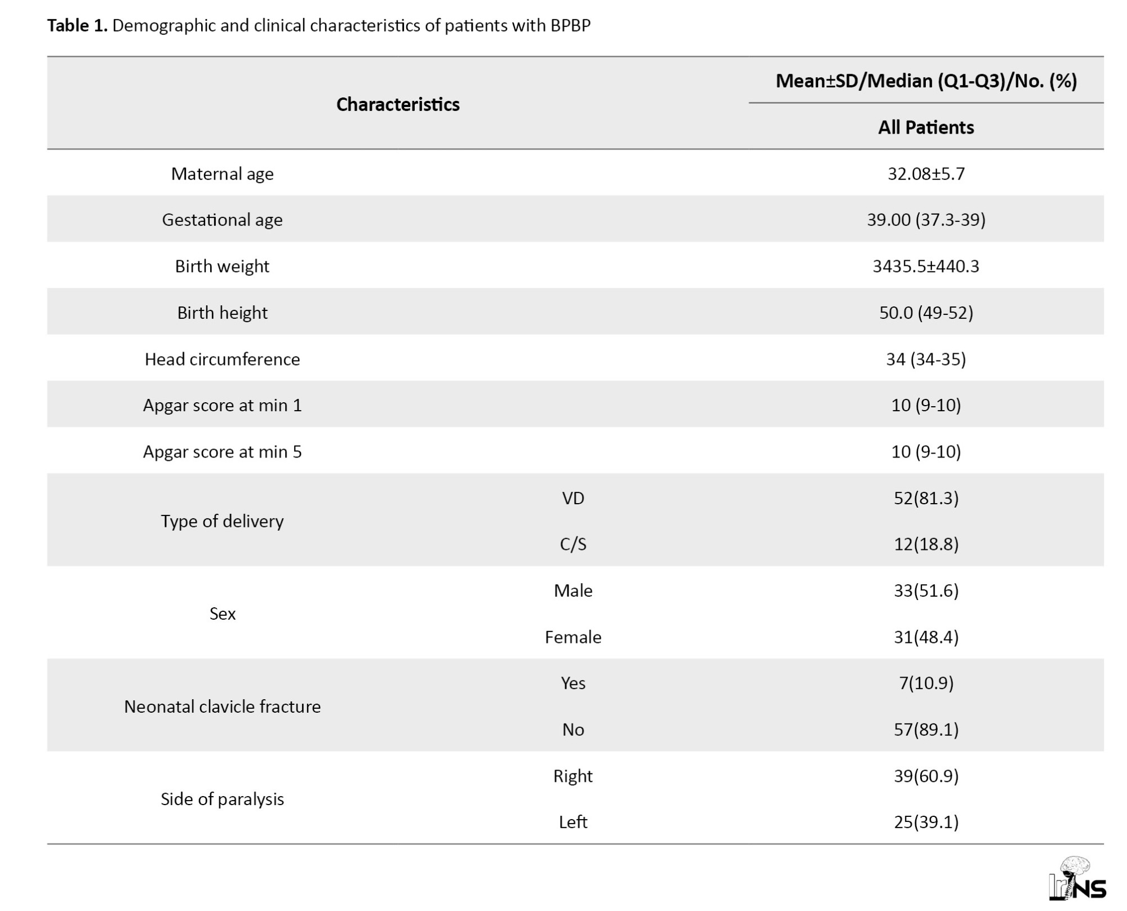
Task: Click the C/S value 12(18.8)
Action: point(926,544)
